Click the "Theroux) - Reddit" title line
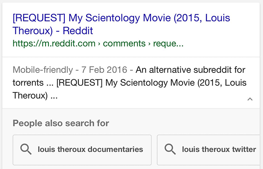 [53, 31]
